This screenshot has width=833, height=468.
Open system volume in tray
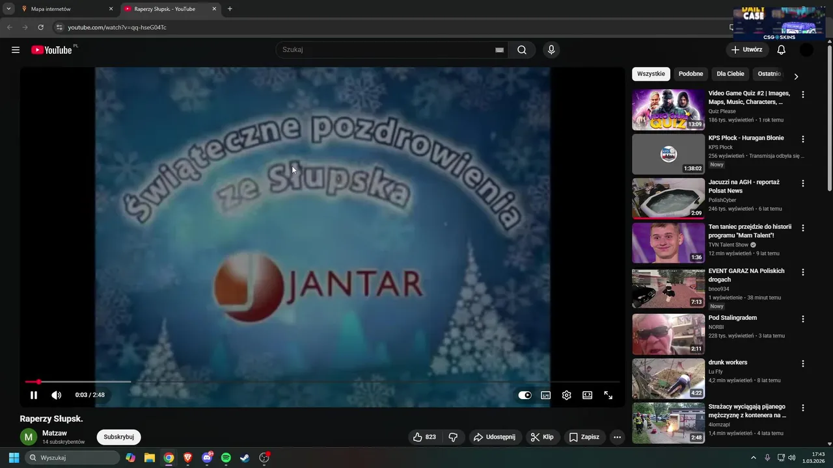(792, 458)
